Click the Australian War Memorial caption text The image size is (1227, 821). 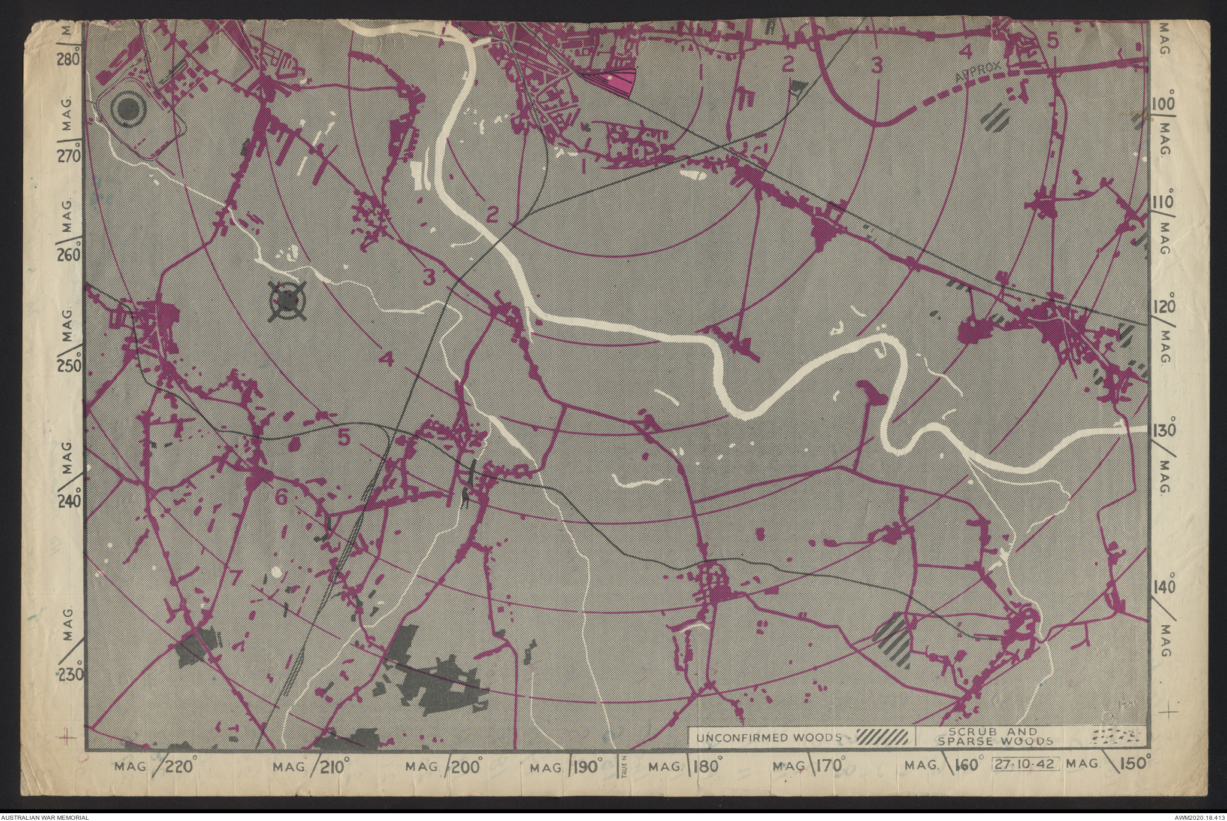(45, 817)
